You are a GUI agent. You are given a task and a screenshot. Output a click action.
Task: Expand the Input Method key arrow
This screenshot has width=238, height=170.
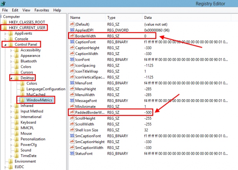[11, 112]
